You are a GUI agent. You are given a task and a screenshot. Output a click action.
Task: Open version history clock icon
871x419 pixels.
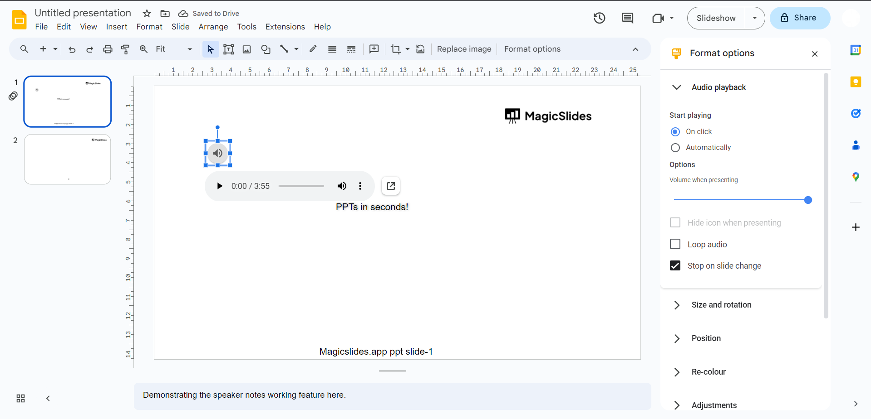coord(599,18)
